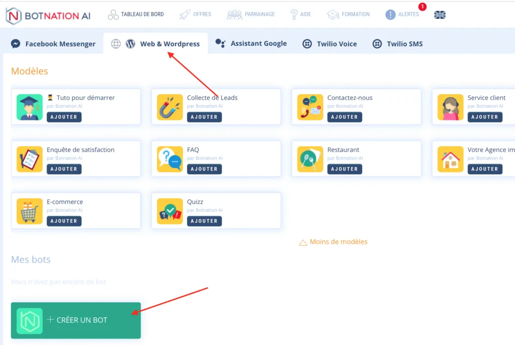Choose the Quizz template icon
The image size is (515, 345).
[170, 211]
